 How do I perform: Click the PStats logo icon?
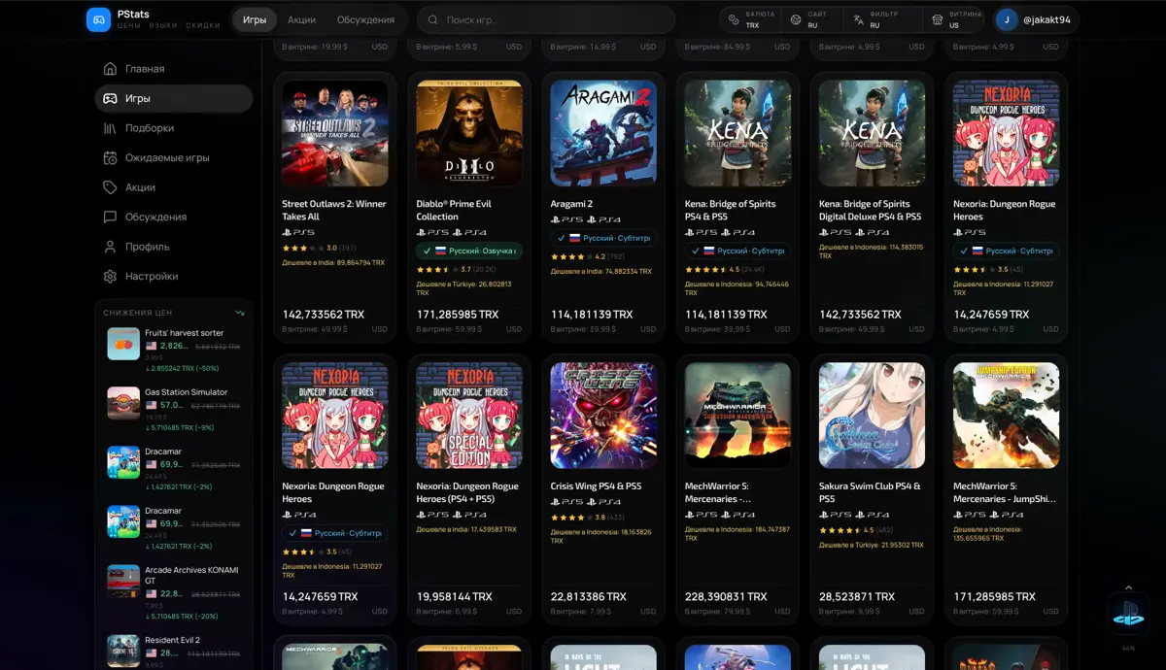tap(98, 19)
